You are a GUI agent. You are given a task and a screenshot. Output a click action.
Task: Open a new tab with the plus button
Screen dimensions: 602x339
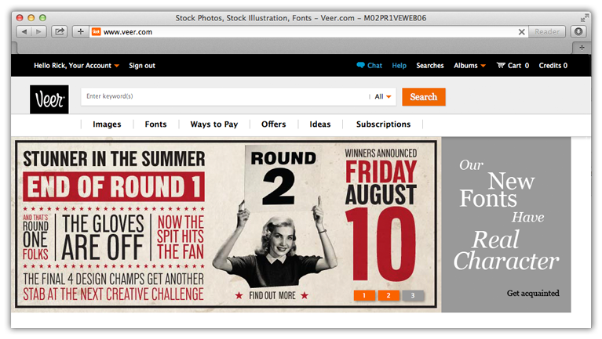tap(582, 48)
